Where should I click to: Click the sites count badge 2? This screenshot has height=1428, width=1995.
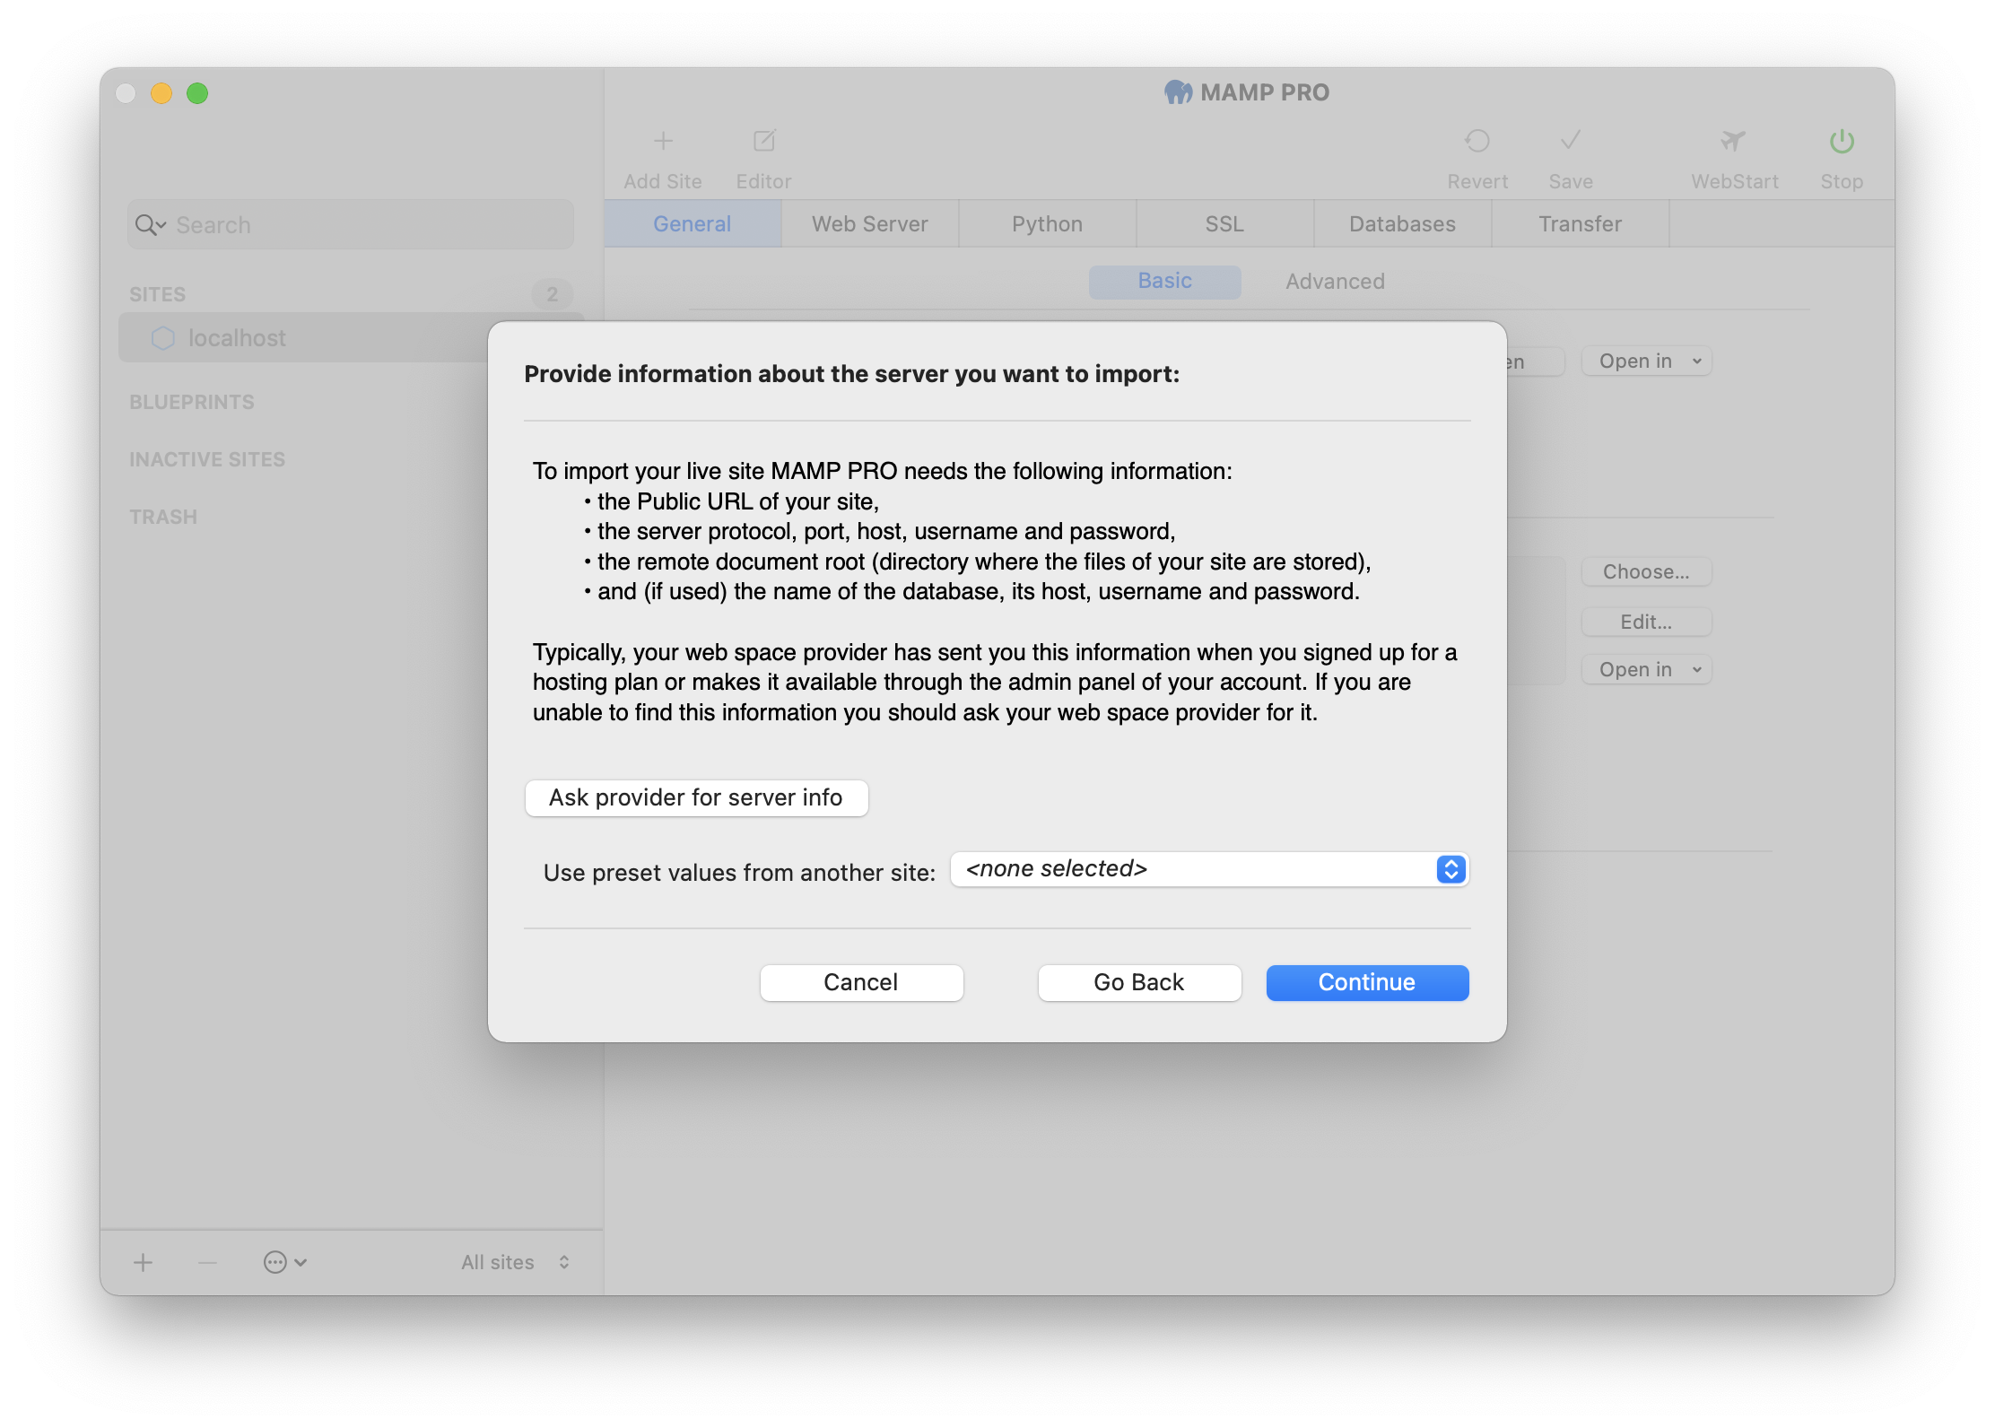click(x=553, y=294)
